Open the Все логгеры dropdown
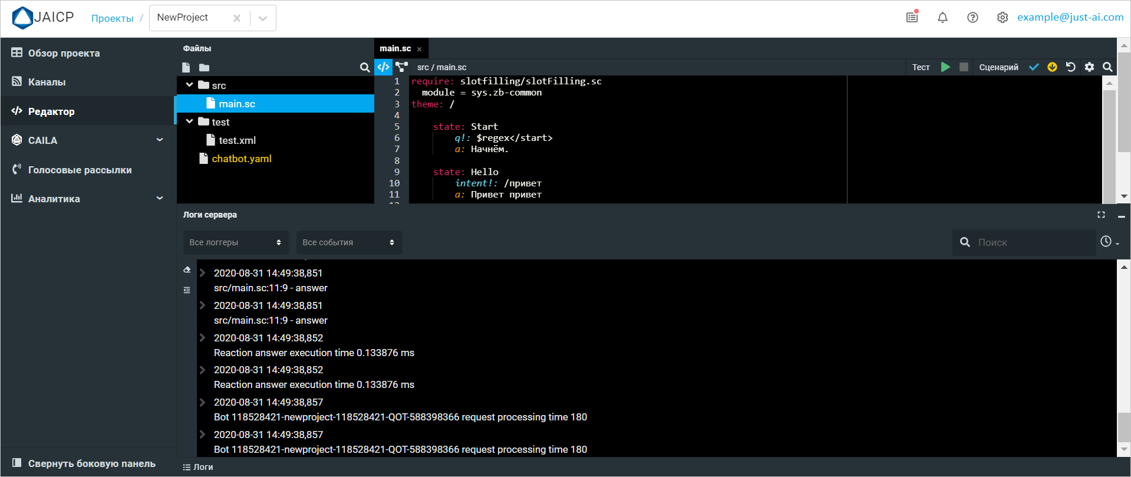Screen dimensions: 1131x477 click(236, 242)
